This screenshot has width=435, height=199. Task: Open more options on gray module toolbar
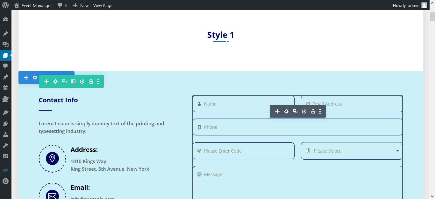click(320, 111)
